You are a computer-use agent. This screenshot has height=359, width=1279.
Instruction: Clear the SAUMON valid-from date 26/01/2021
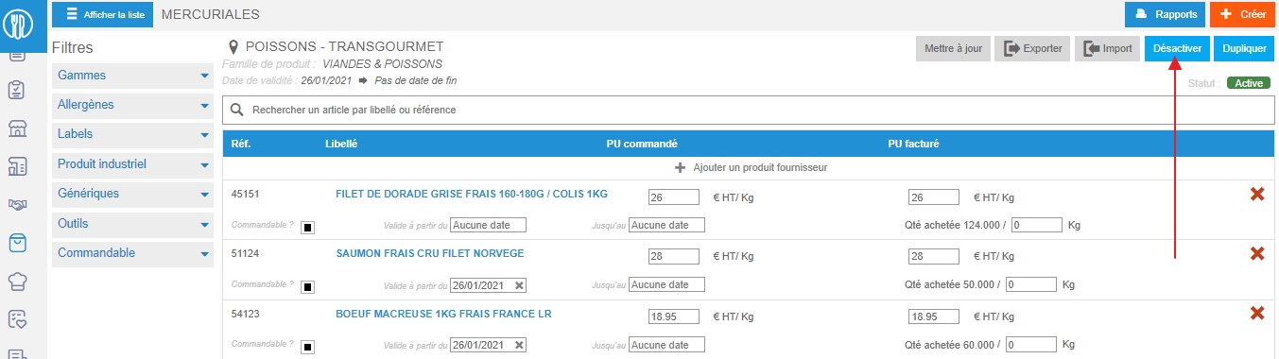click(x=519, y=285)
